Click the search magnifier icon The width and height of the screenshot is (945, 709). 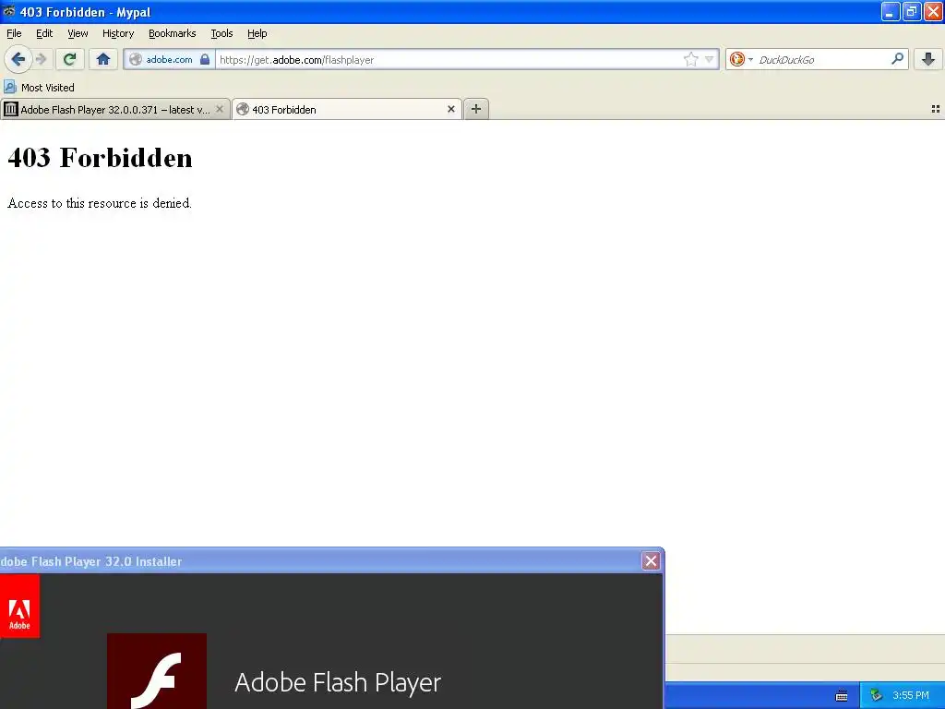tap(897, 58)
